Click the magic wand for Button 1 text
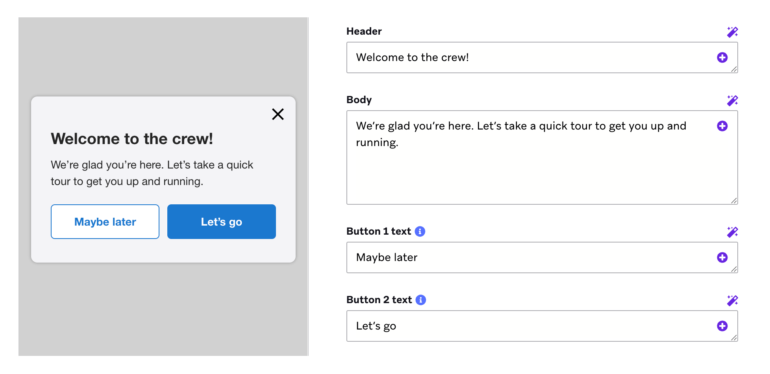The image size is (770, 374). click(x=732, y=232)
